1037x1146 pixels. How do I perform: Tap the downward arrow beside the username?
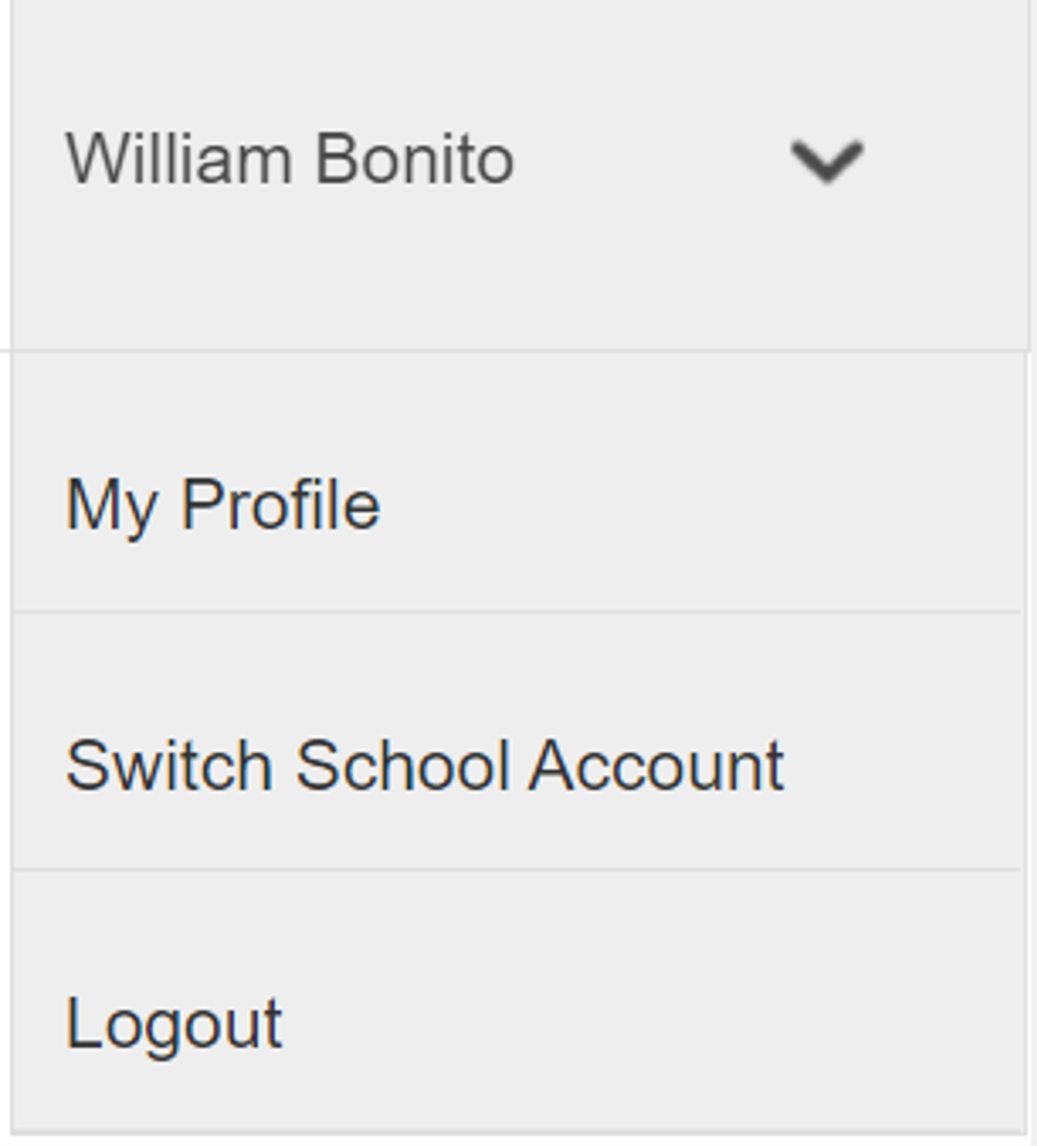click(827, 161)
